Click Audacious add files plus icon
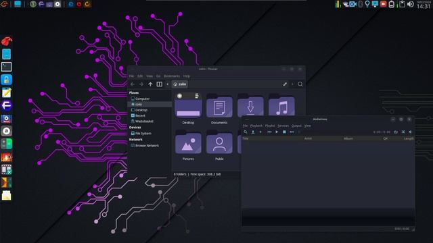 (260, 132)
